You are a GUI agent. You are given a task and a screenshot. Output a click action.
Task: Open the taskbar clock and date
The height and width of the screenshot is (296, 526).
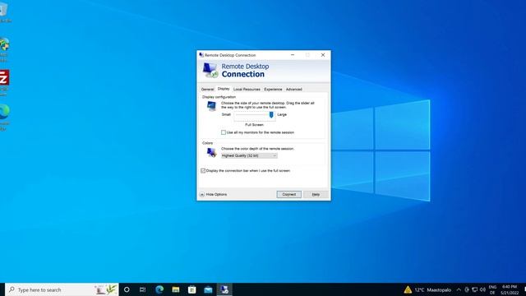point(510,289)
